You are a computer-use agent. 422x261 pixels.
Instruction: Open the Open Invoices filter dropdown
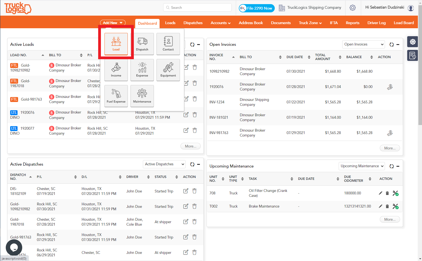pyautogui.click(x=364, y=44)
